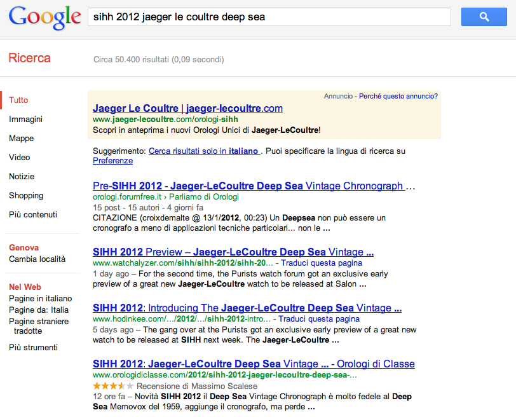Viewport: 516px width, 417px height.
Task: Click the star rating of Orologi di Classe result
Action: point(113,386)
